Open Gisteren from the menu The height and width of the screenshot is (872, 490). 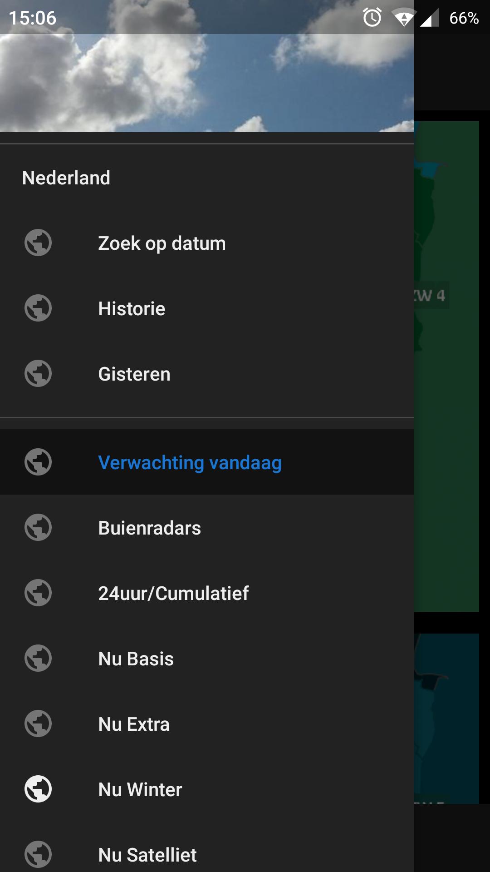[x=134, y=373]
